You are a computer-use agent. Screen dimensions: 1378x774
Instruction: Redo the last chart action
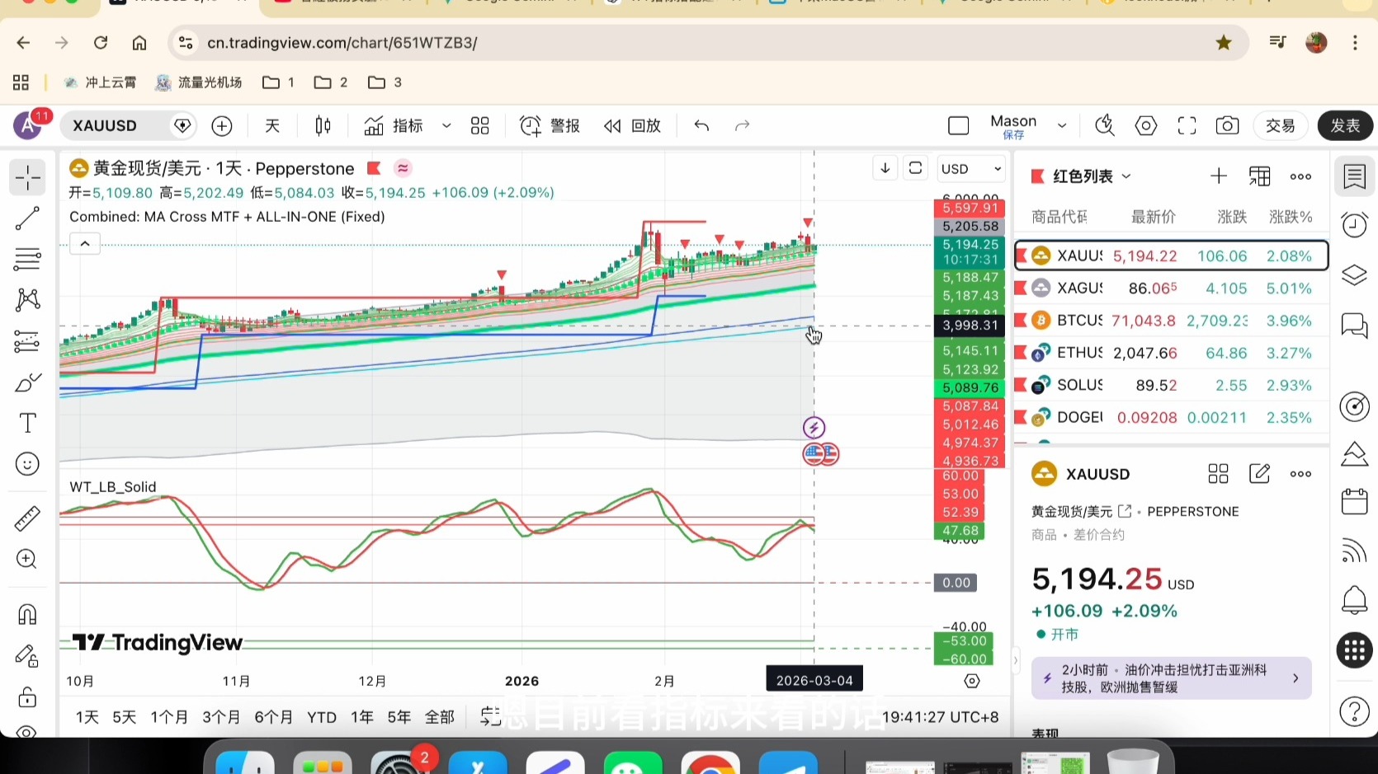tap(742, 126)
